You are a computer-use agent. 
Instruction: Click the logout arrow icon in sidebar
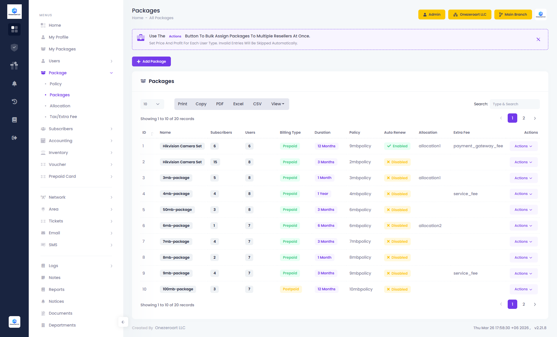click(x=14, y=138)
